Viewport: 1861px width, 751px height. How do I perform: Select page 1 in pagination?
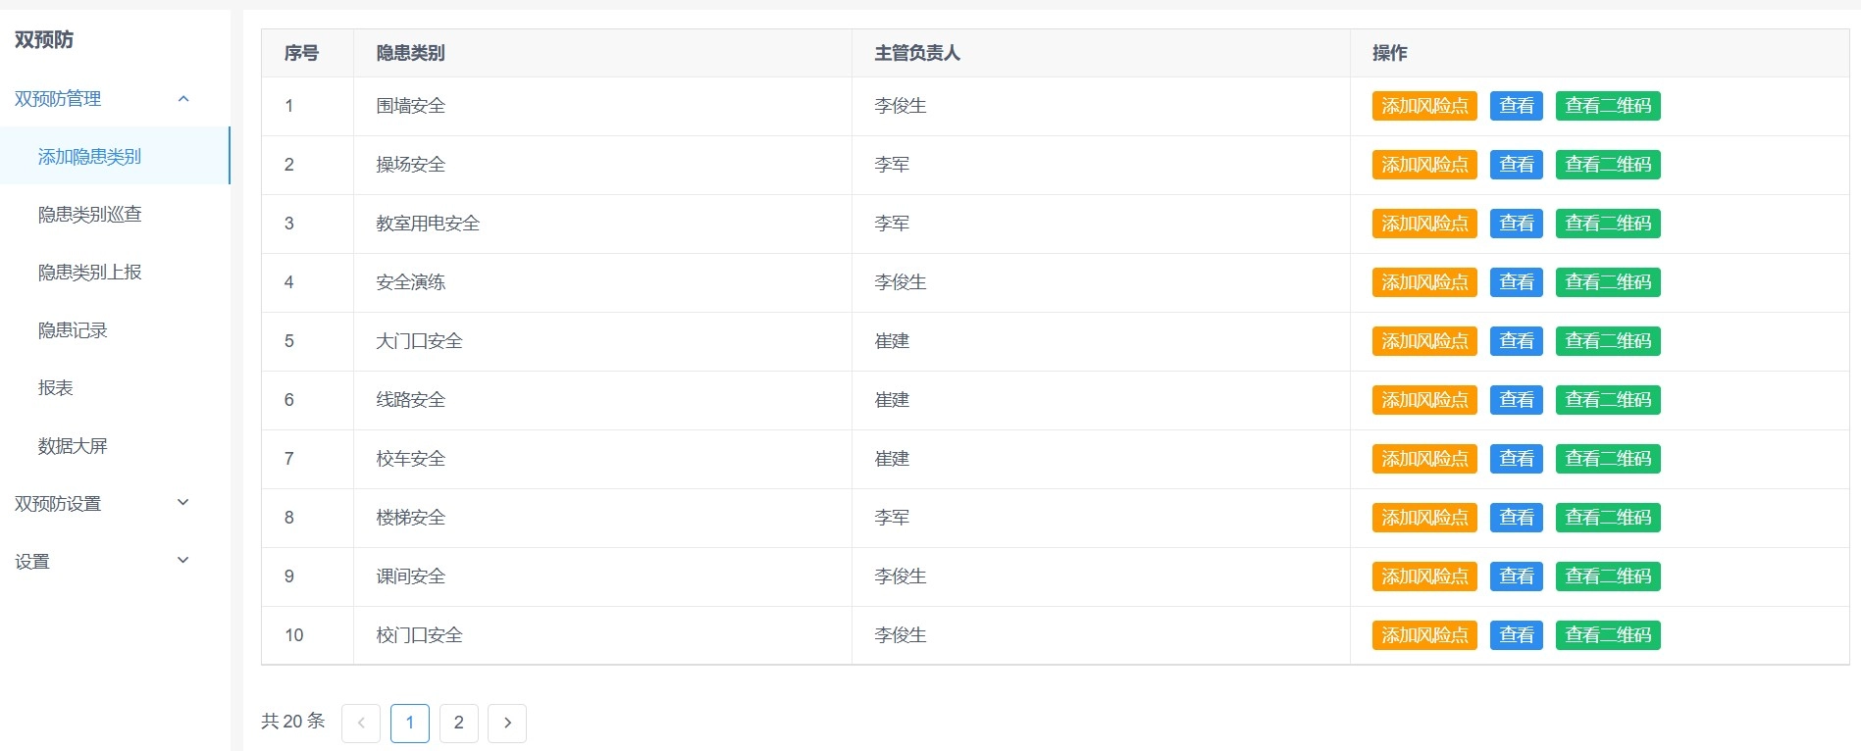click(x=410, y=724)
